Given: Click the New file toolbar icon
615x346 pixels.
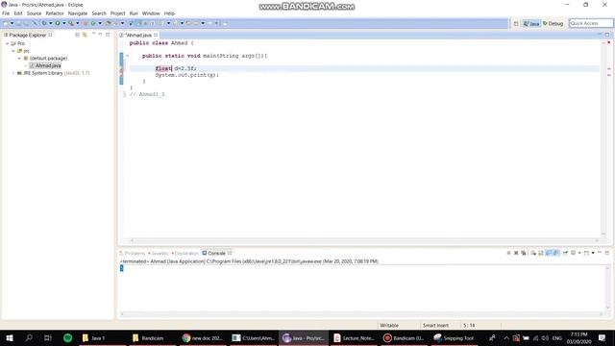Looking at the screenshot, I should (5, 23).
